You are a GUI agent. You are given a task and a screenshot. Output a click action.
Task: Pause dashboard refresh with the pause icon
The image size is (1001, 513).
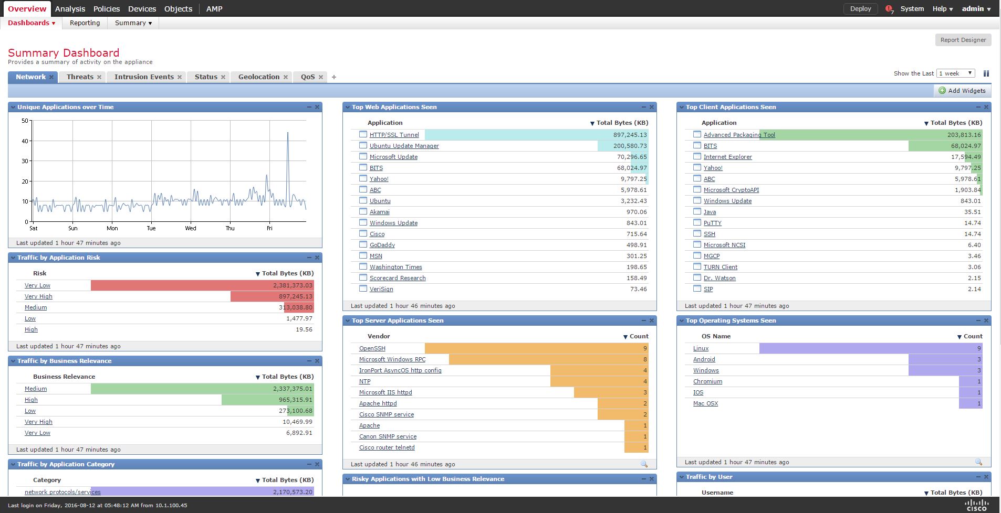(986, 73)
